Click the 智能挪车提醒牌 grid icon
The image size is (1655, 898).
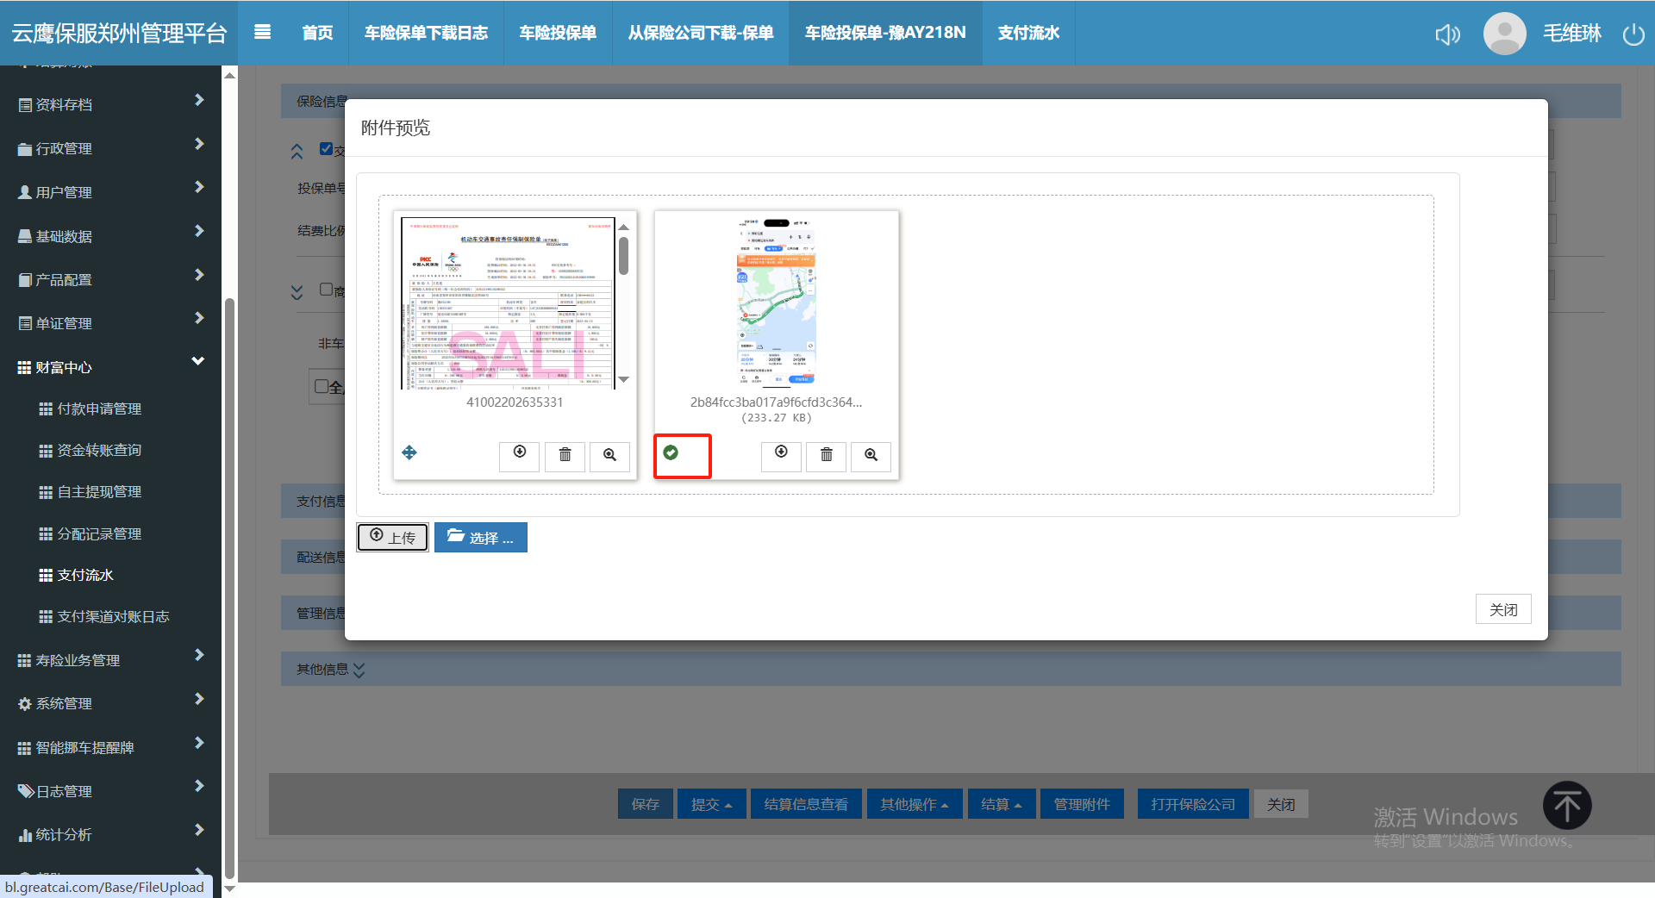[x=25, y=748]
